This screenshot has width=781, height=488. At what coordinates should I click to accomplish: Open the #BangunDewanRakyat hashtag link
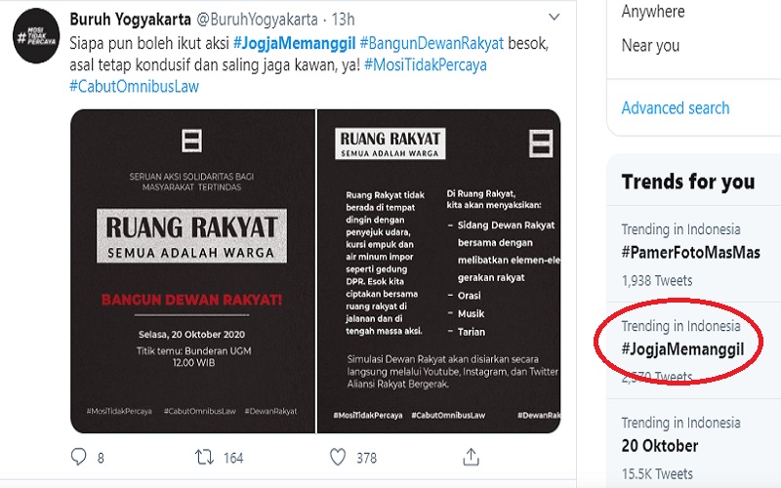pyautogui.click(x=432, y=43)
